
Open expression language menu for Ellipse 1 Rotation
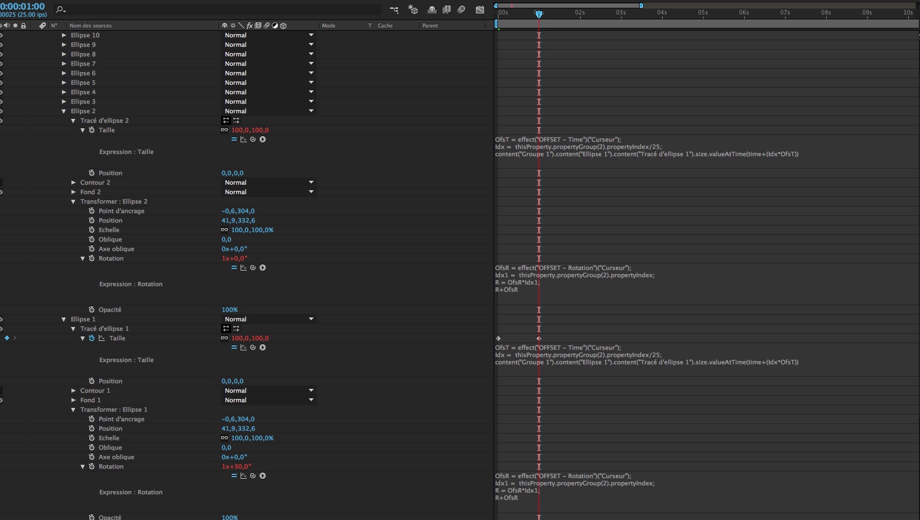pyautogui.click(x=262, y=476)
